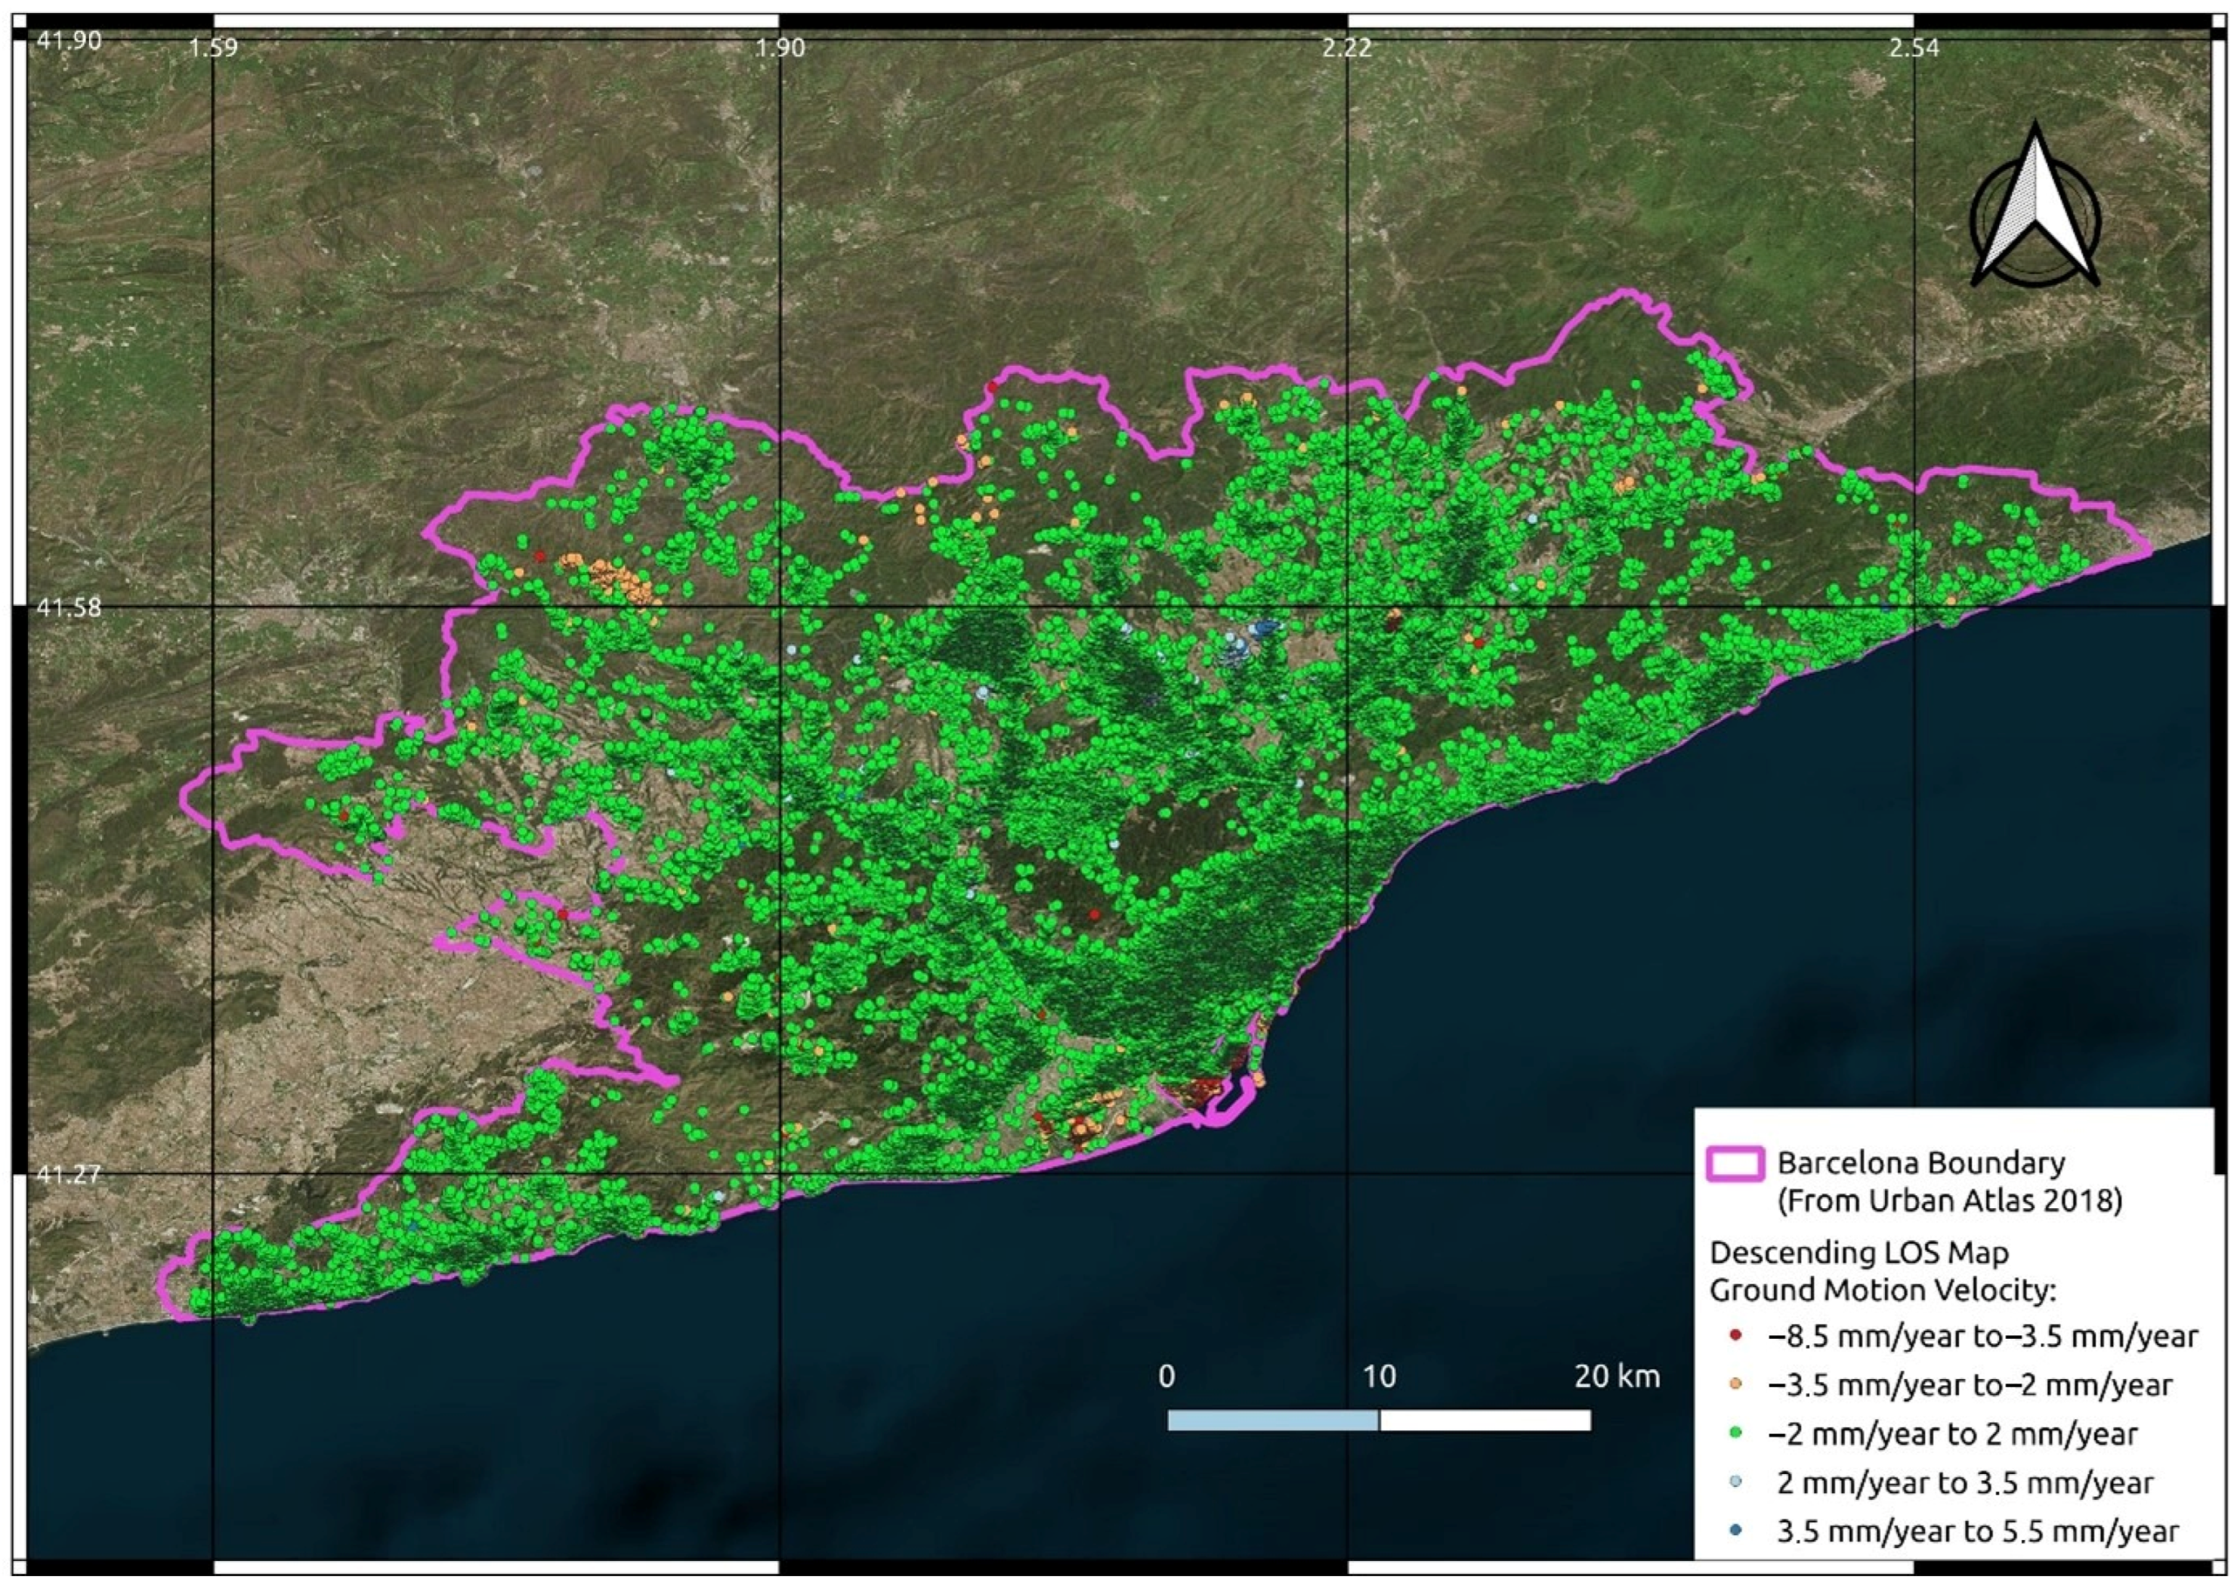
Task: Click the '20 km' scale bar label
Action: click(x=1617, y=1377)
